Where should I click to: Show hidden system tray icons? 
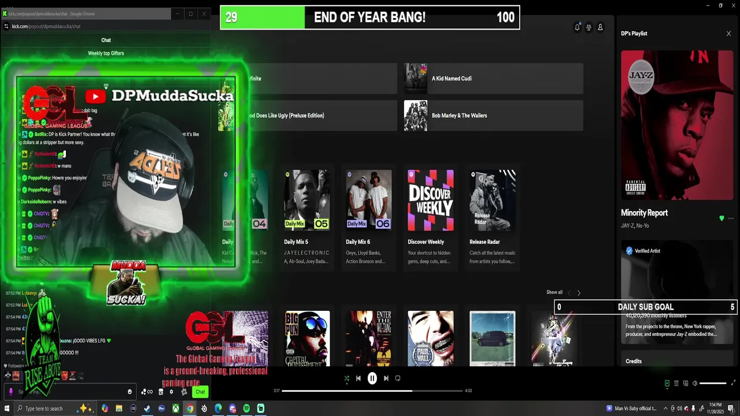[x=665, y=408]
